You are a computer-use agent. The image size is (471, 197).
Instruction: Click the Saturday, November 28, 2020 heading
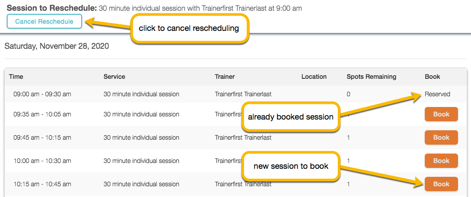(x=57, y=46)
